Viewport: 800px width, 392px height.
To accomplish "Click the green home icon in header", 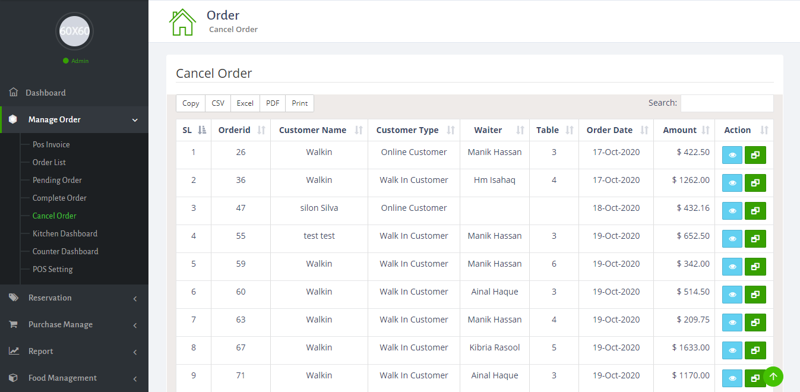I will pos(182,22).
